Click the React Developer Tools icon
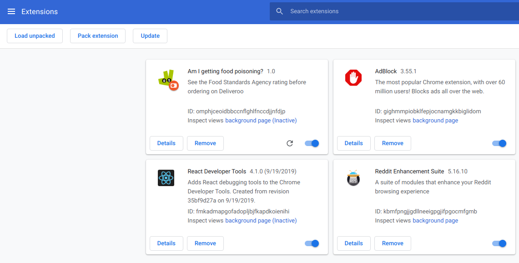Screen dimensions: 519x263 (166, 178)
